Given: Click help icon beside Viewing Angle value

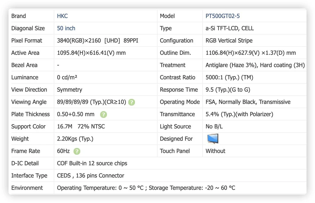Looking at the screenshot, I should (x=132, y=102).
